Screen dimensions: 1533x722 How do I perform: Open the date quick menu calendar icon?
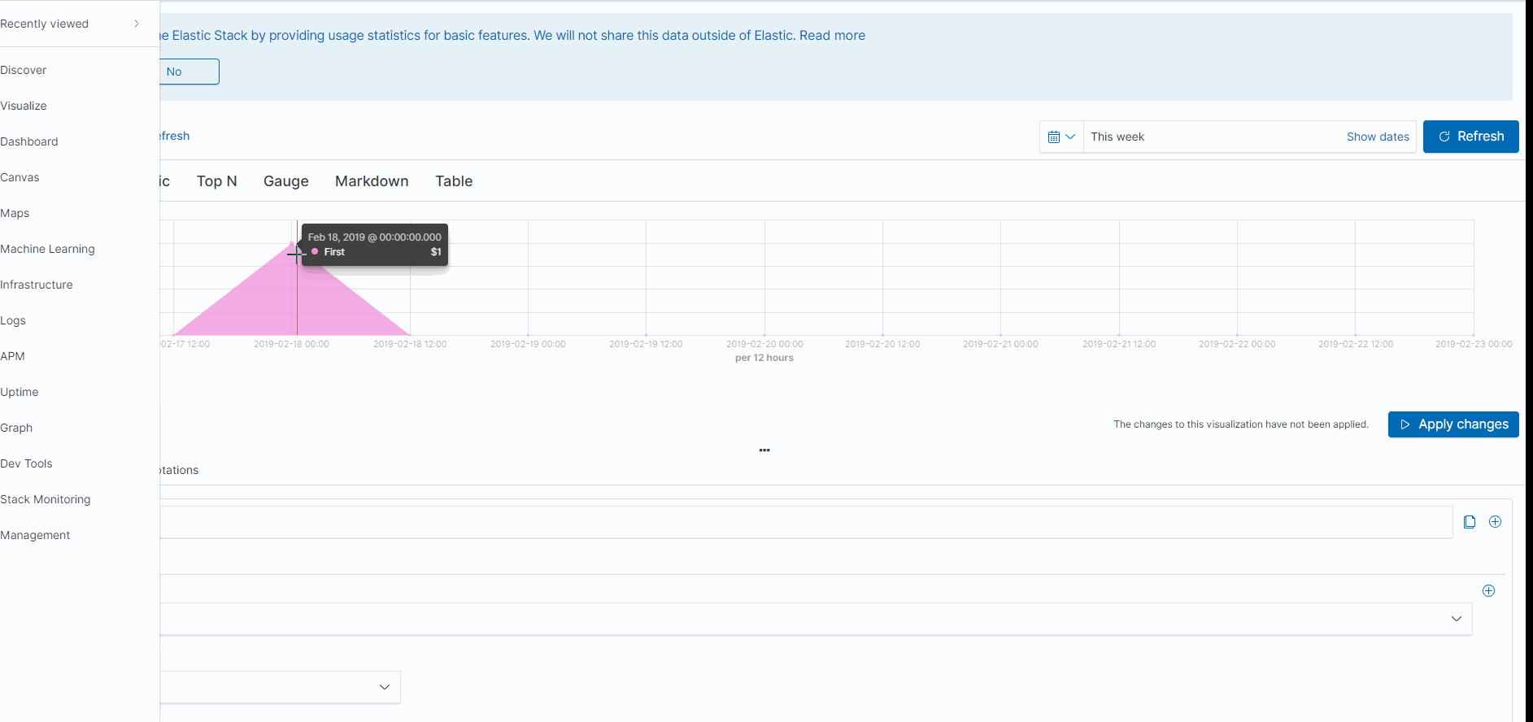[x=1061, y=137]
